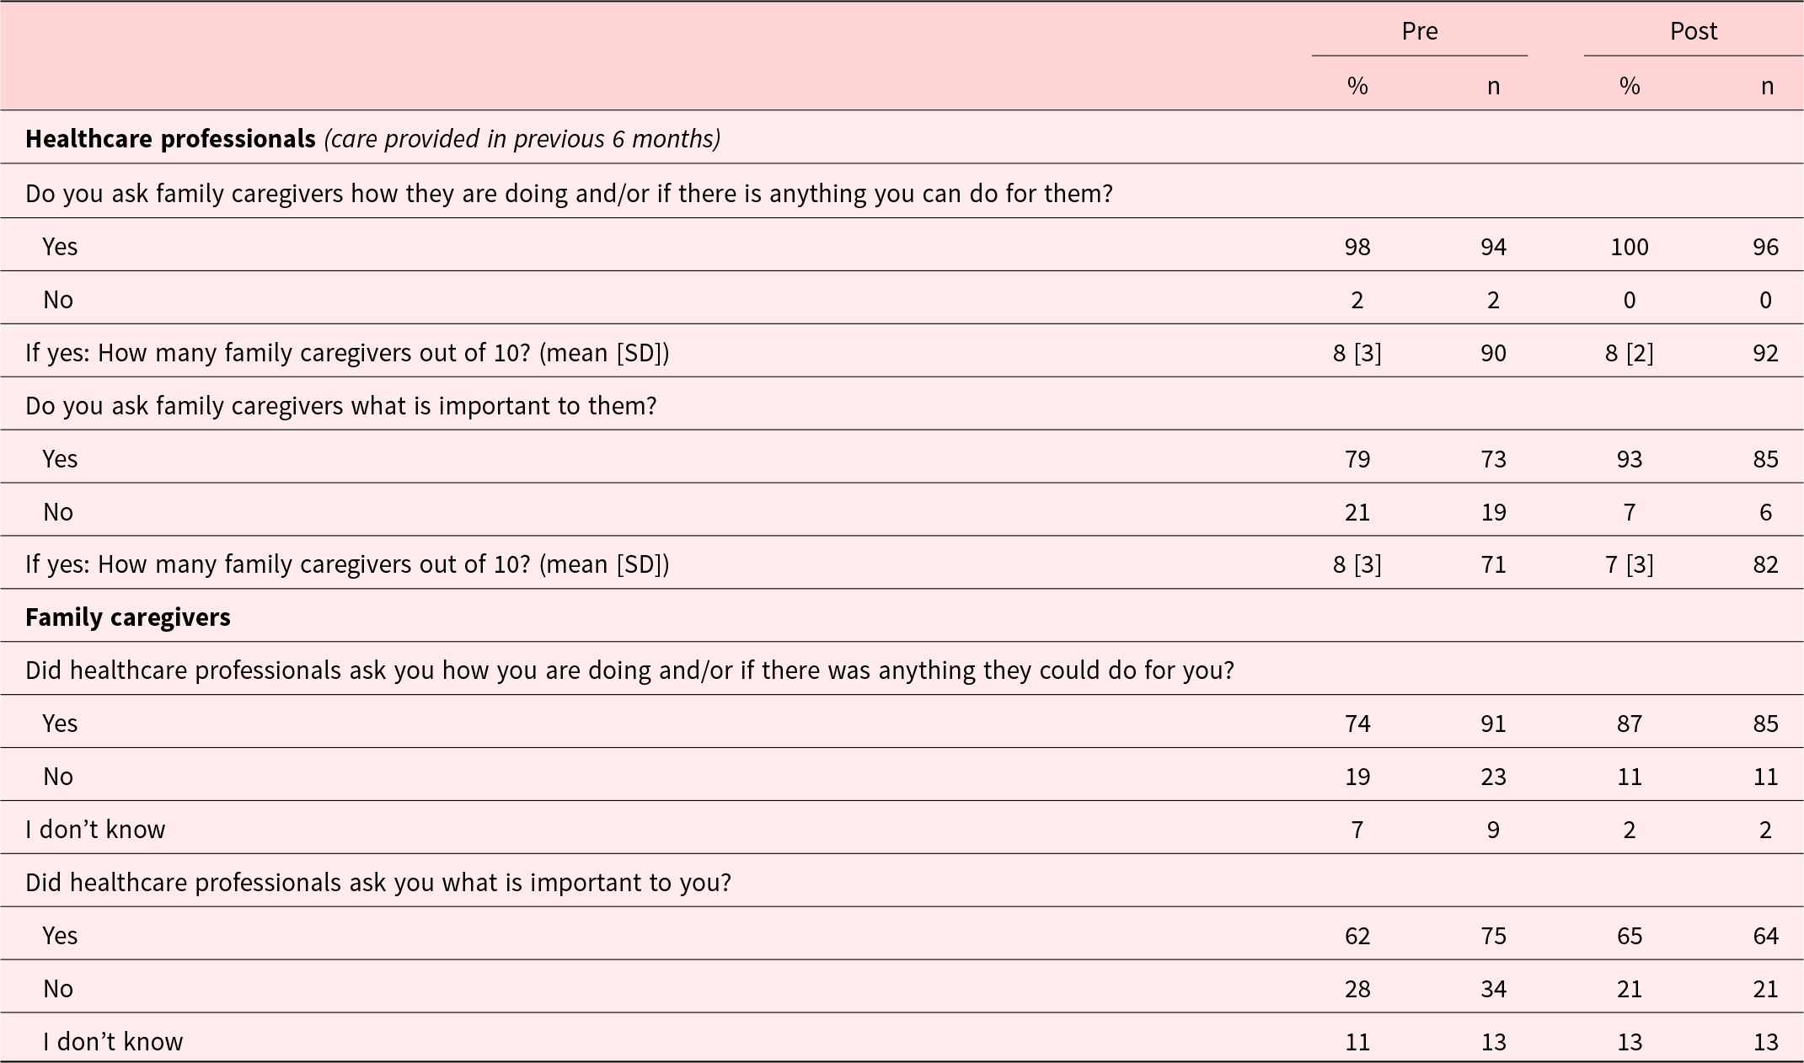Screen dimensions: 1804x1063
Task: Click the question about asking how caregivers are doing
Action: click(569, 194)
